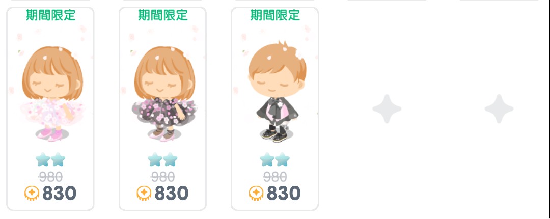550x219 pixels.
Task: Click 期間限定 label on the third card
Action: pyautogui.click(x=276, y=15)
